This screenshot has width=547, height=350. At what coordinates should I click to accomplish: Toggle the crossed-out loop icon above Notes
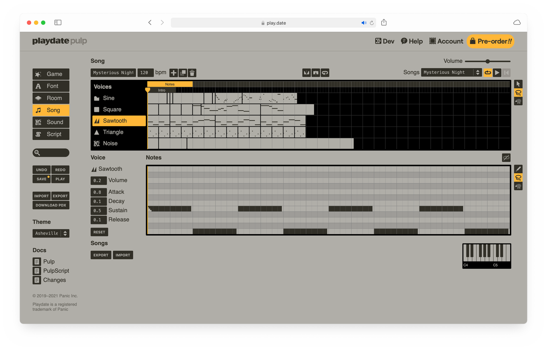506,158
